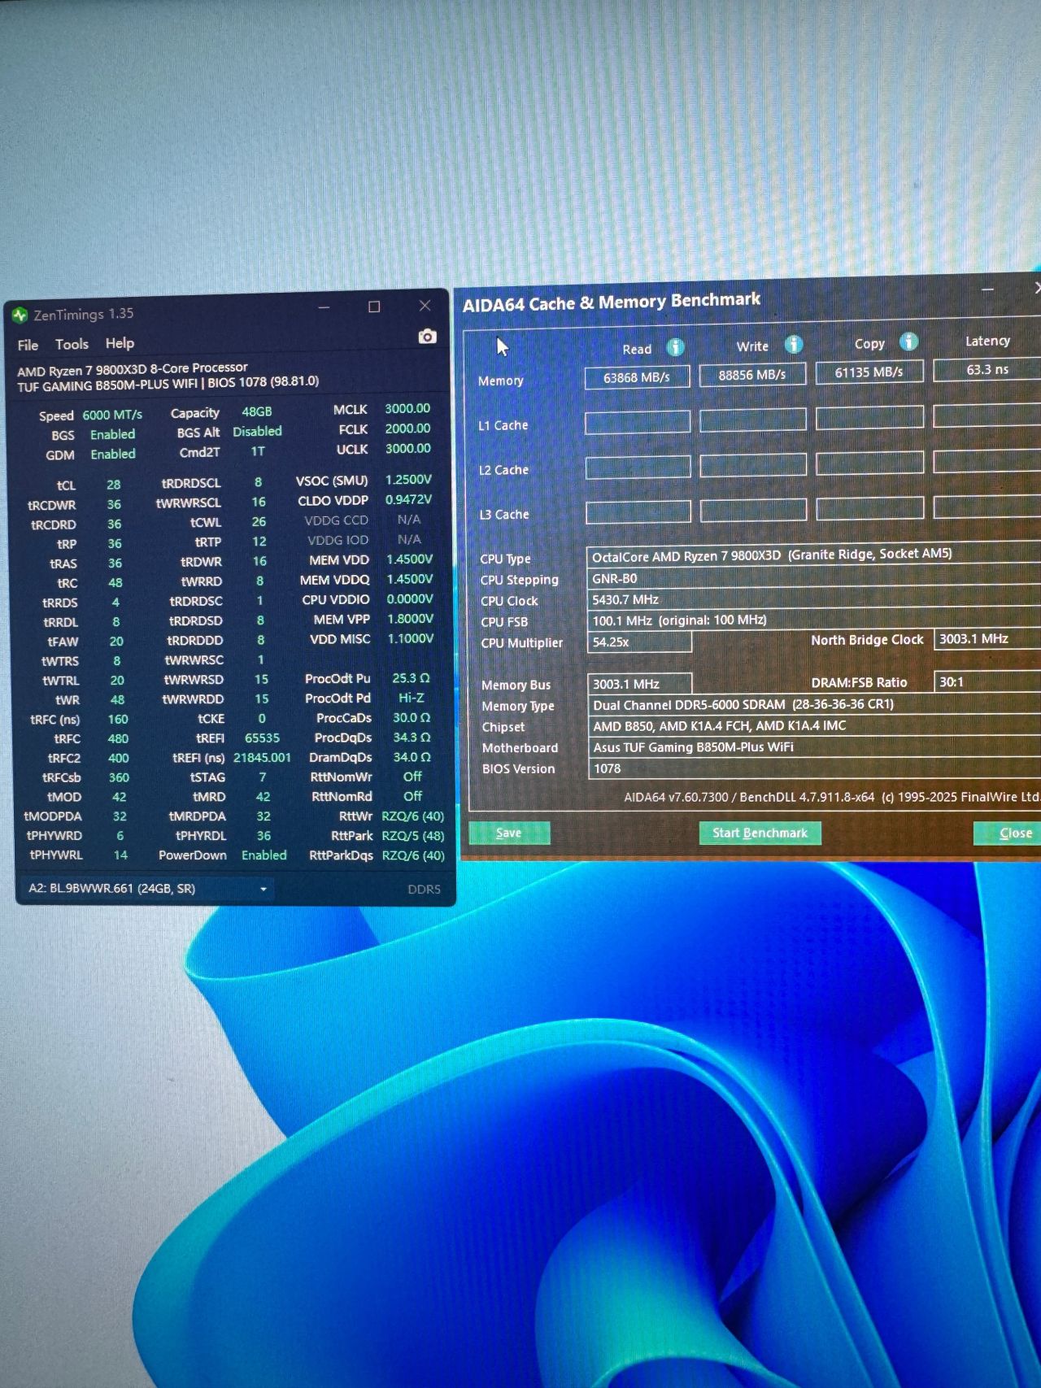Click the tRC timing value 48
1041x1388 pixels.
coord(115,582)
